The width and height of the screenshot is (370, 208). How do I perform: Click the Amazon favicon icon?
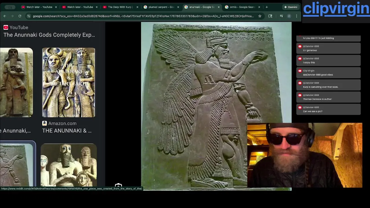45,123
